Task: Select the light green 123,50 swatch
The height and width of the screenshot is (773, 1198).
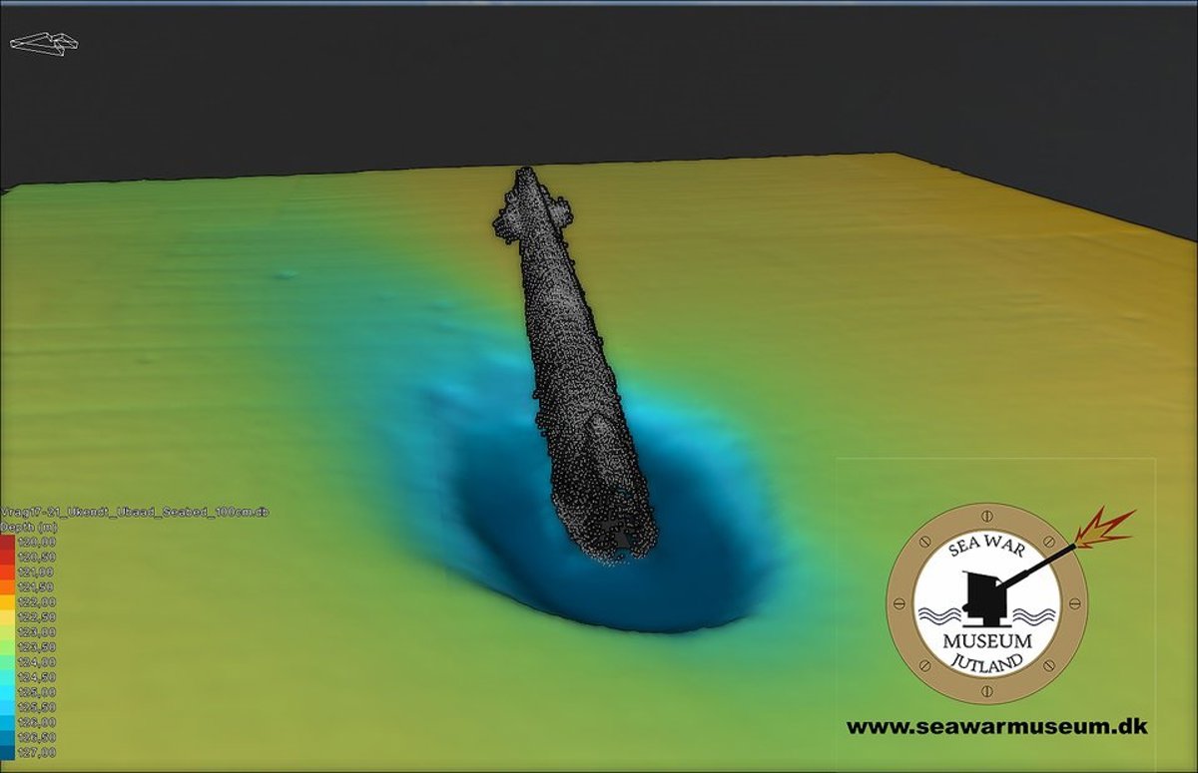Action: coord(7,646)
